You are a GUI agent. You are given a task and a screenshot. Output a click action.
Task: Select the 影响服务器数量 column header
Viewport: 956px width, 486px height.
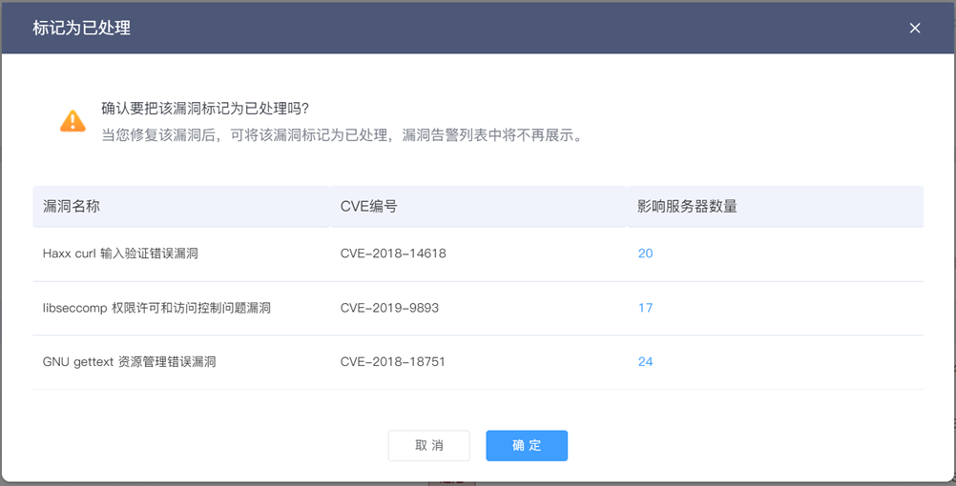[775, 207]
